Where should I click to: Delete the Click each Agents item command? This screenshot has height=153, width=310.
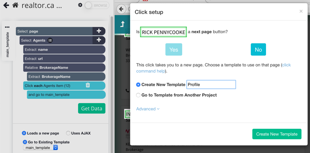88,85
